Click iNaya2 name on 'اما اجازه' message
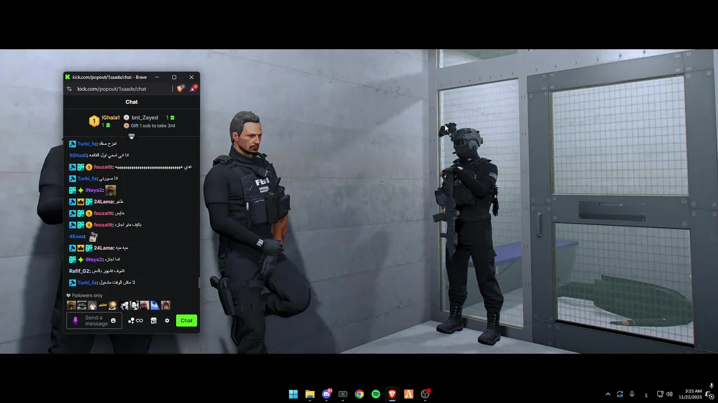 pyautogui.click(x=94, y=260)
